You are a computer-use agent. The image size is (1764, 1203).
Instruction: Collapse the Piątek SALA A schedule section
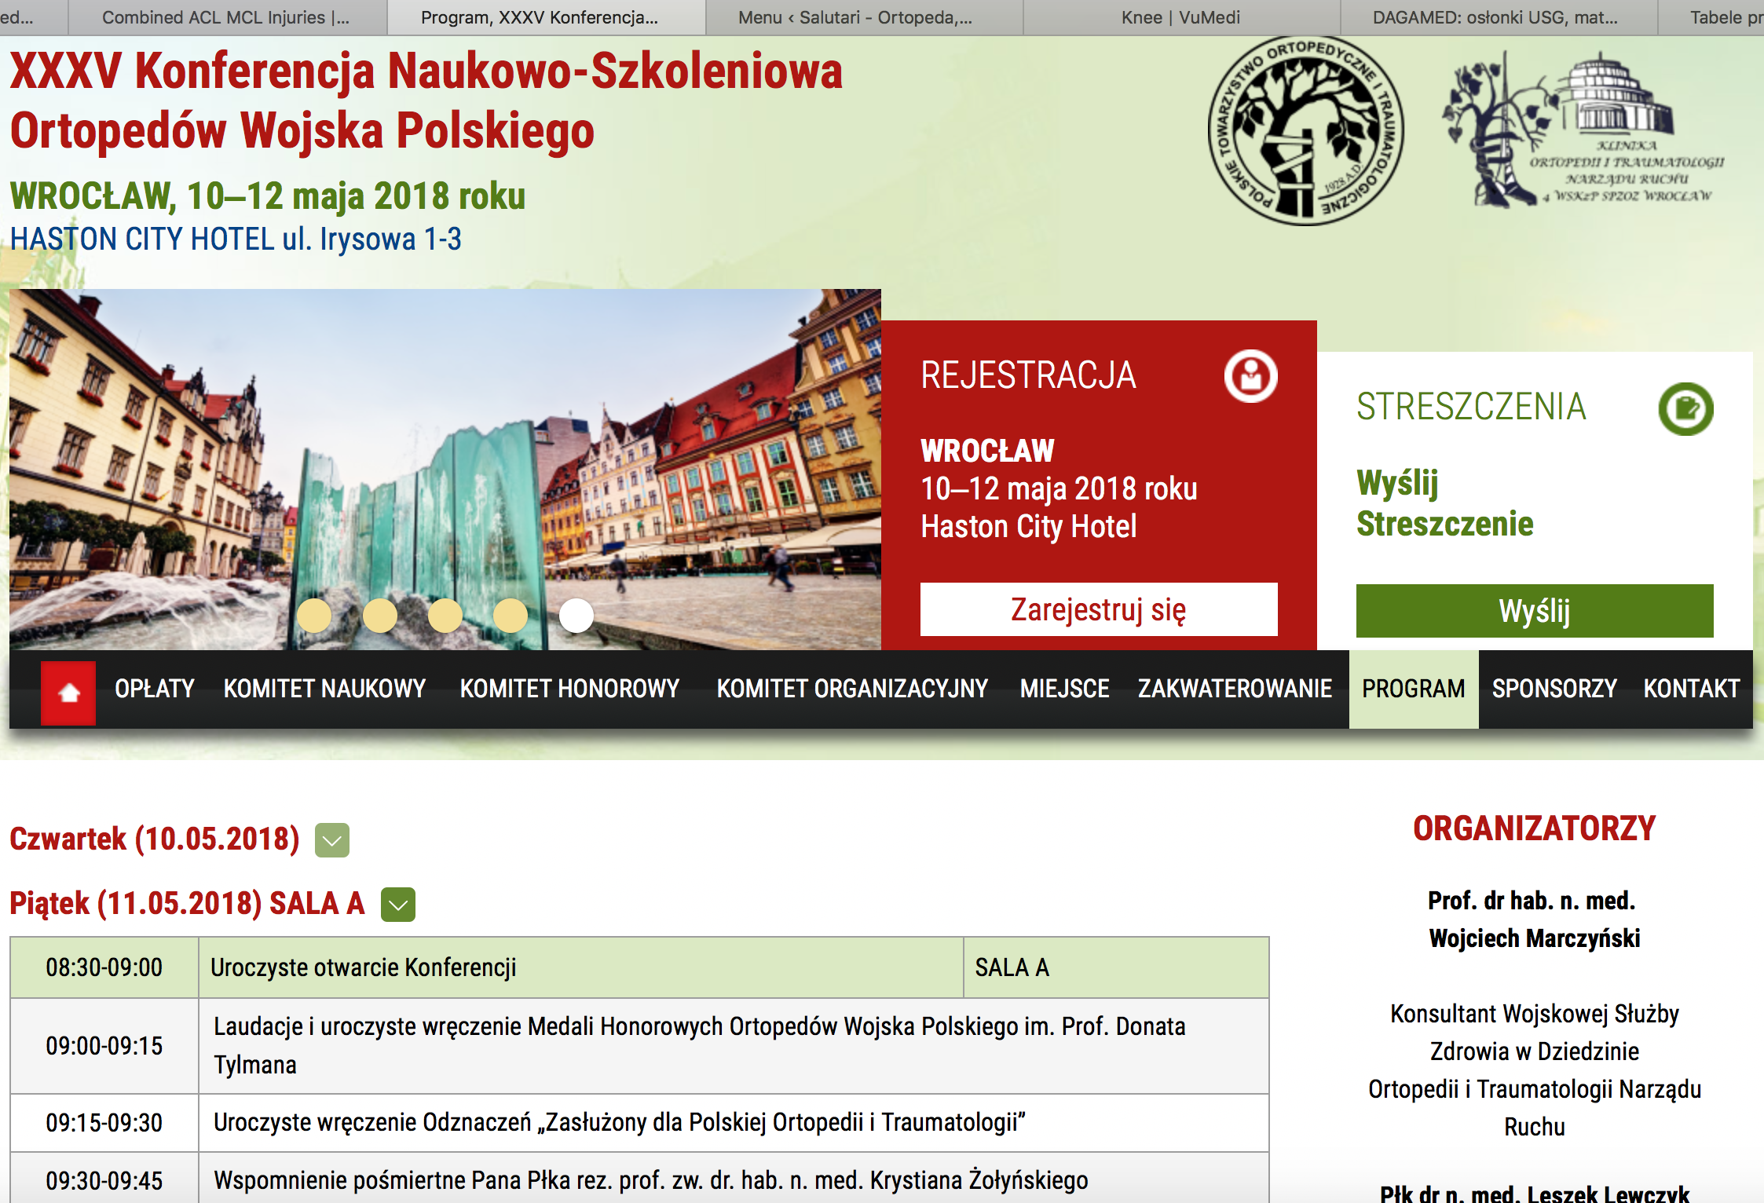[398, 905]
